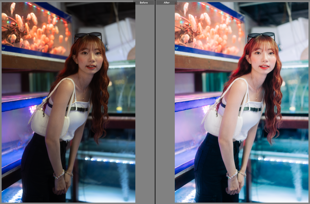This screenshot has height=204, width=310.
Task: Click the necklace pendant in Before photo
Action: point(83,98)
